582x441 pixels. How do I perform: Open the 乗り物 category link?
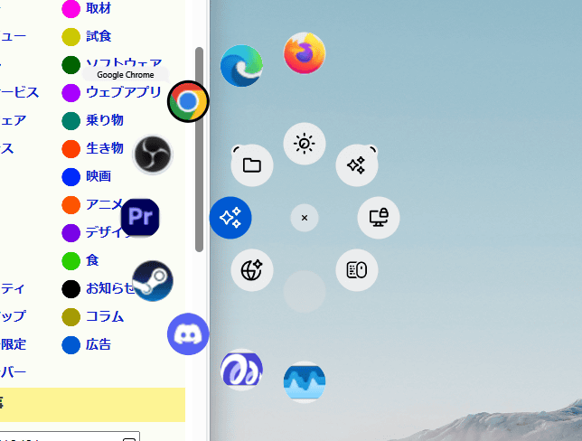click(x=104, y=119)
